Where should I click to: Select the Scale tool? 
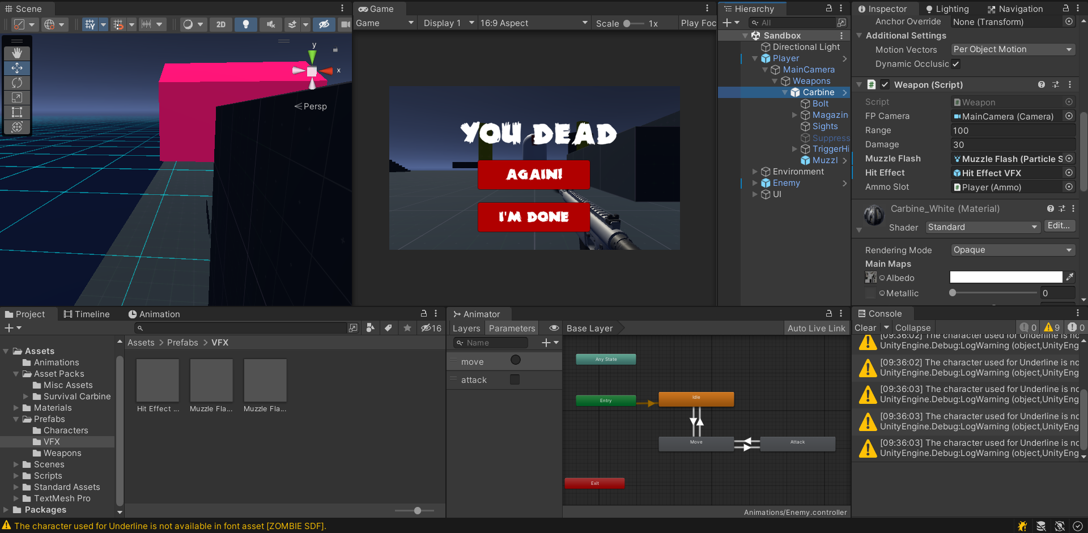coord(17,97)
